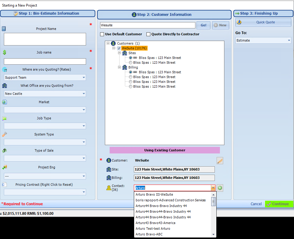Select the second Bliss Spas billing radio
The image size is (294, 239).
click(x=131, y=77)
